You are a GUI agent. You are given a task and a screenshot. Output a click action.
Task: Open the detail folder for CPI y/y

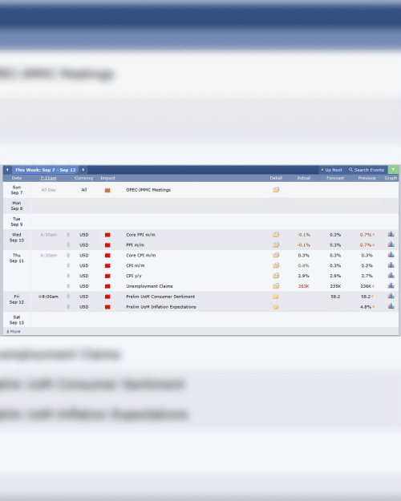pyautogui.click(x=276, y=276)
